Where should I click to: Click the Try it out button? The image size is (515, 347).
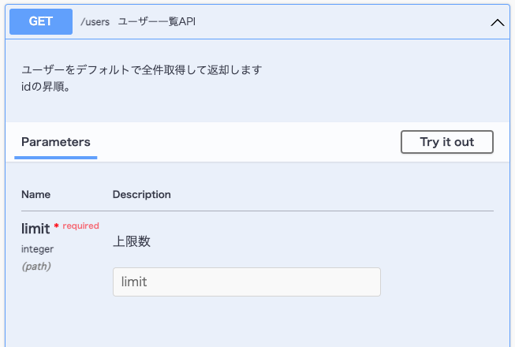447,142
